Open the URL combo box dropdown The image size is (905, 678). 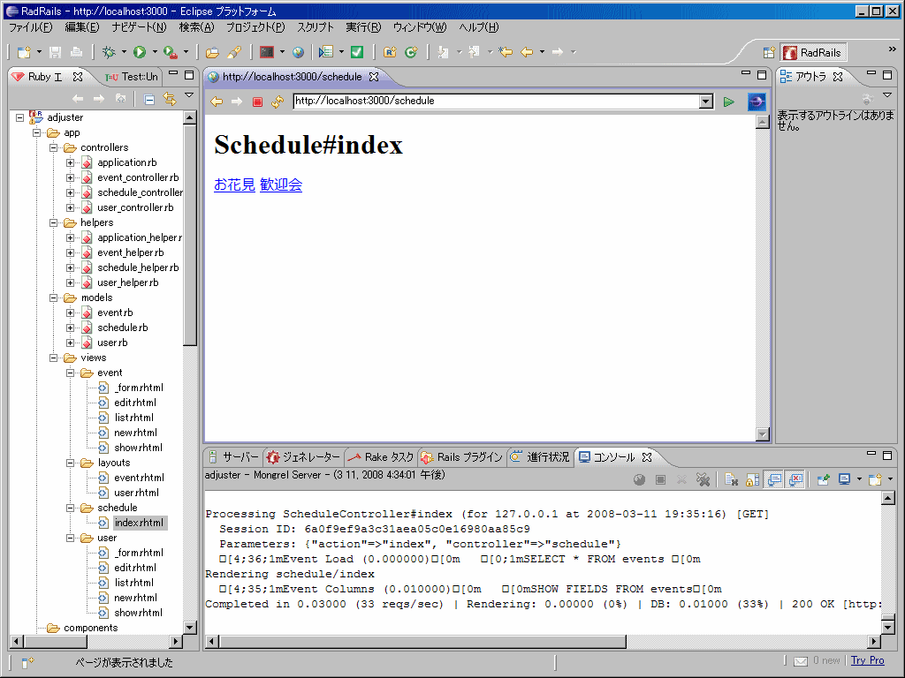[705, 101]
